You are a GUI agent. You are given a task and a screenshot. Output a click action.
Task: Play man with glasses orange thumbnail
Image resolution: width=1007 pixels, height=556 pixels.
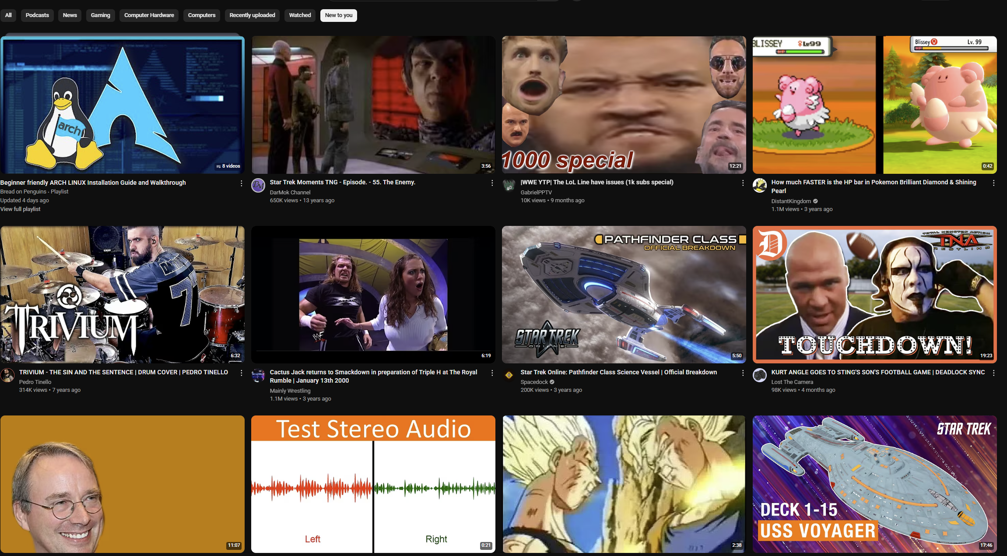[123, 484]
